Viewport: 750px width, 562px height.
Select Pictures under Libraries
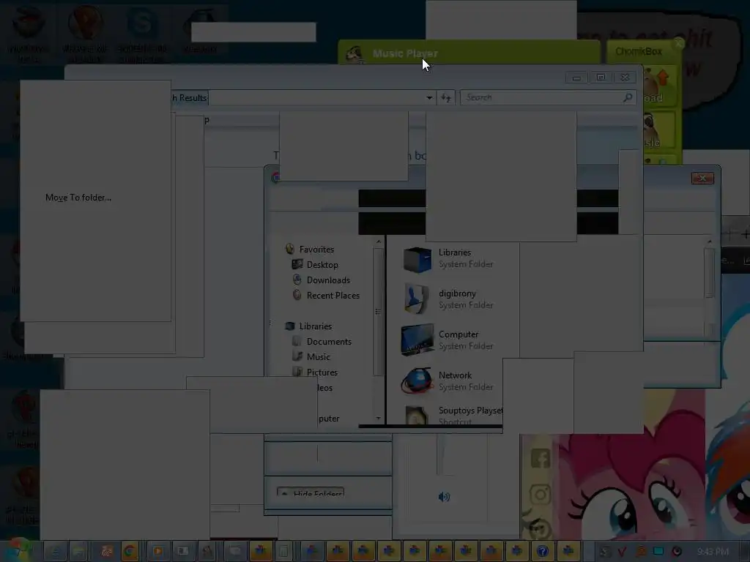click(315, 372)
